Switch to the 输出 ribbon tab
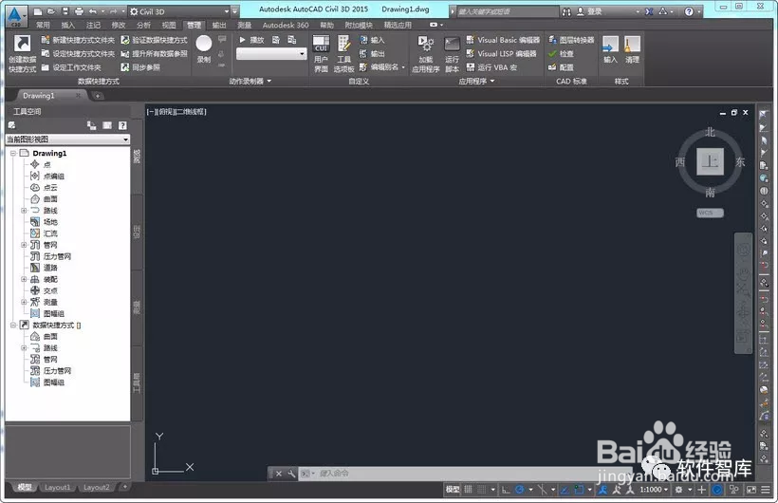Screen dimensions: 778x503 pyautogui.click(x=219, y=25)
